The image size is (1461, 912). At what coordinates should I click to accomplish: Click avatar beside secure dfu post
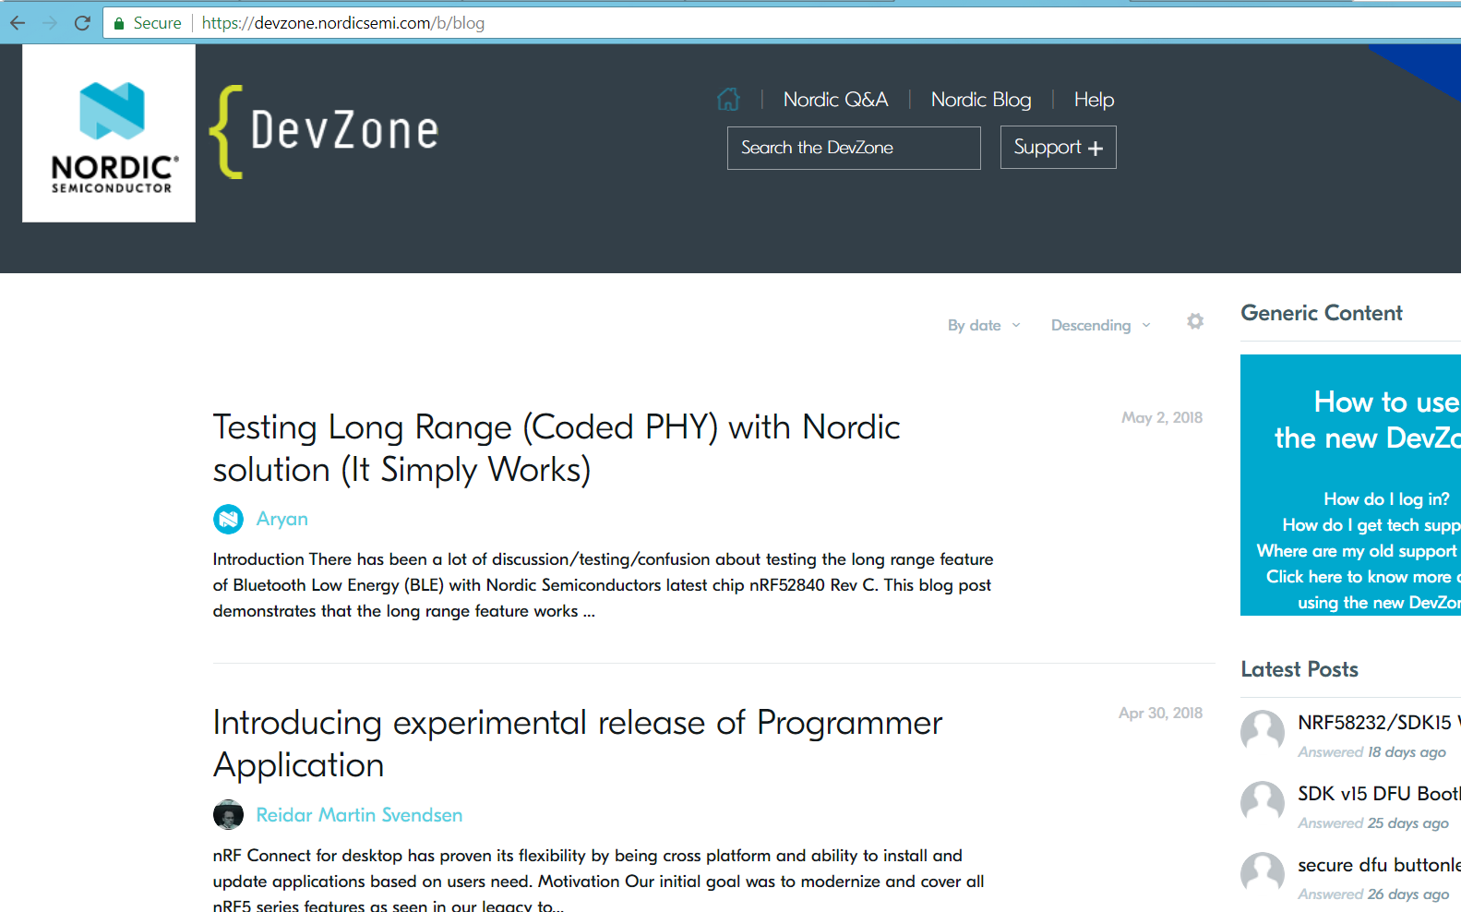click(x=1263, y=874)
